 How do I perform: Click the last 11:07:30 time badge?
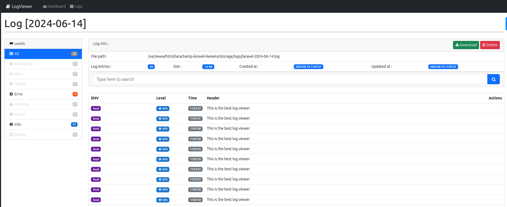[x=195, y=200]
